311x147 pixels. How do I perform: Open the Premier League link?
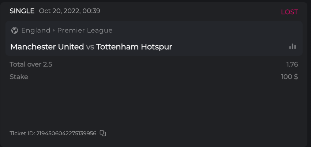click(85, 30)
